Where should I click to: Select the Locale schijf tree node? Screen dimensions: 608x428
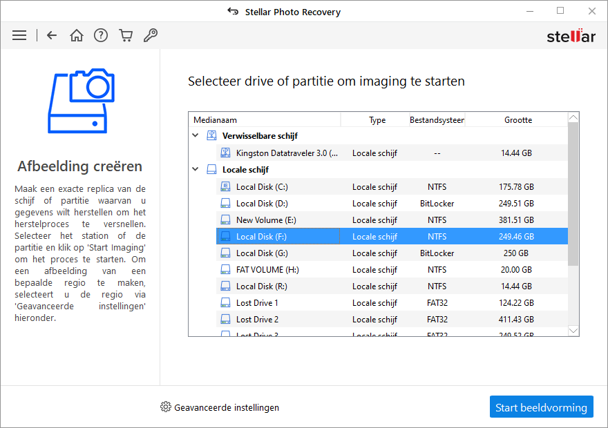pos(245,170)
